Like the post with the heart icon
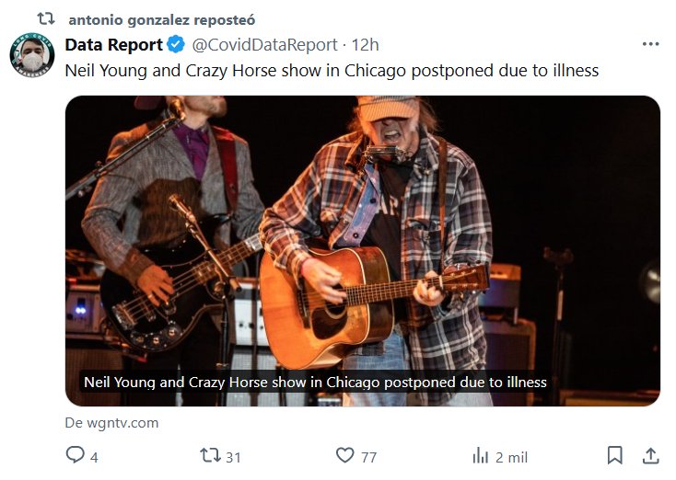Screen dimensions: 676x480 coord(344,455)
